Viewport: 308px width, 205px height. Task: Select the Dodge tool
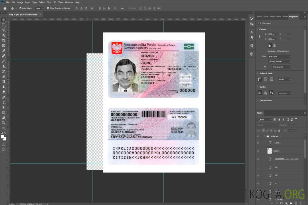3,92
